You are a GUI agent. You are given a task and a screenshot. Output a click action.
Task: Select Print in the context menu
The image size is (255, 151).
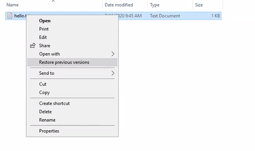click(x=72, y=29)
